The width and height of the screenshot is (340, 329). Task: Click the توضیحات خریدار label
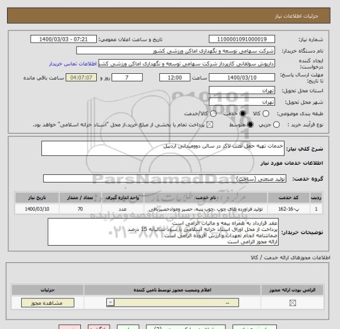tap(302, 232)
